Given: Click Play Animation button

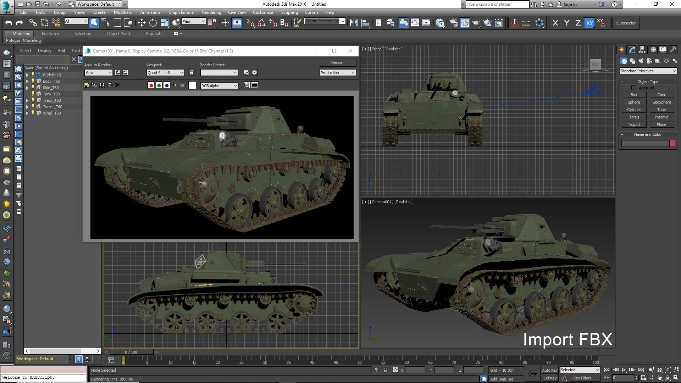Looking at the screenshot, I should [x=624, y=370].
